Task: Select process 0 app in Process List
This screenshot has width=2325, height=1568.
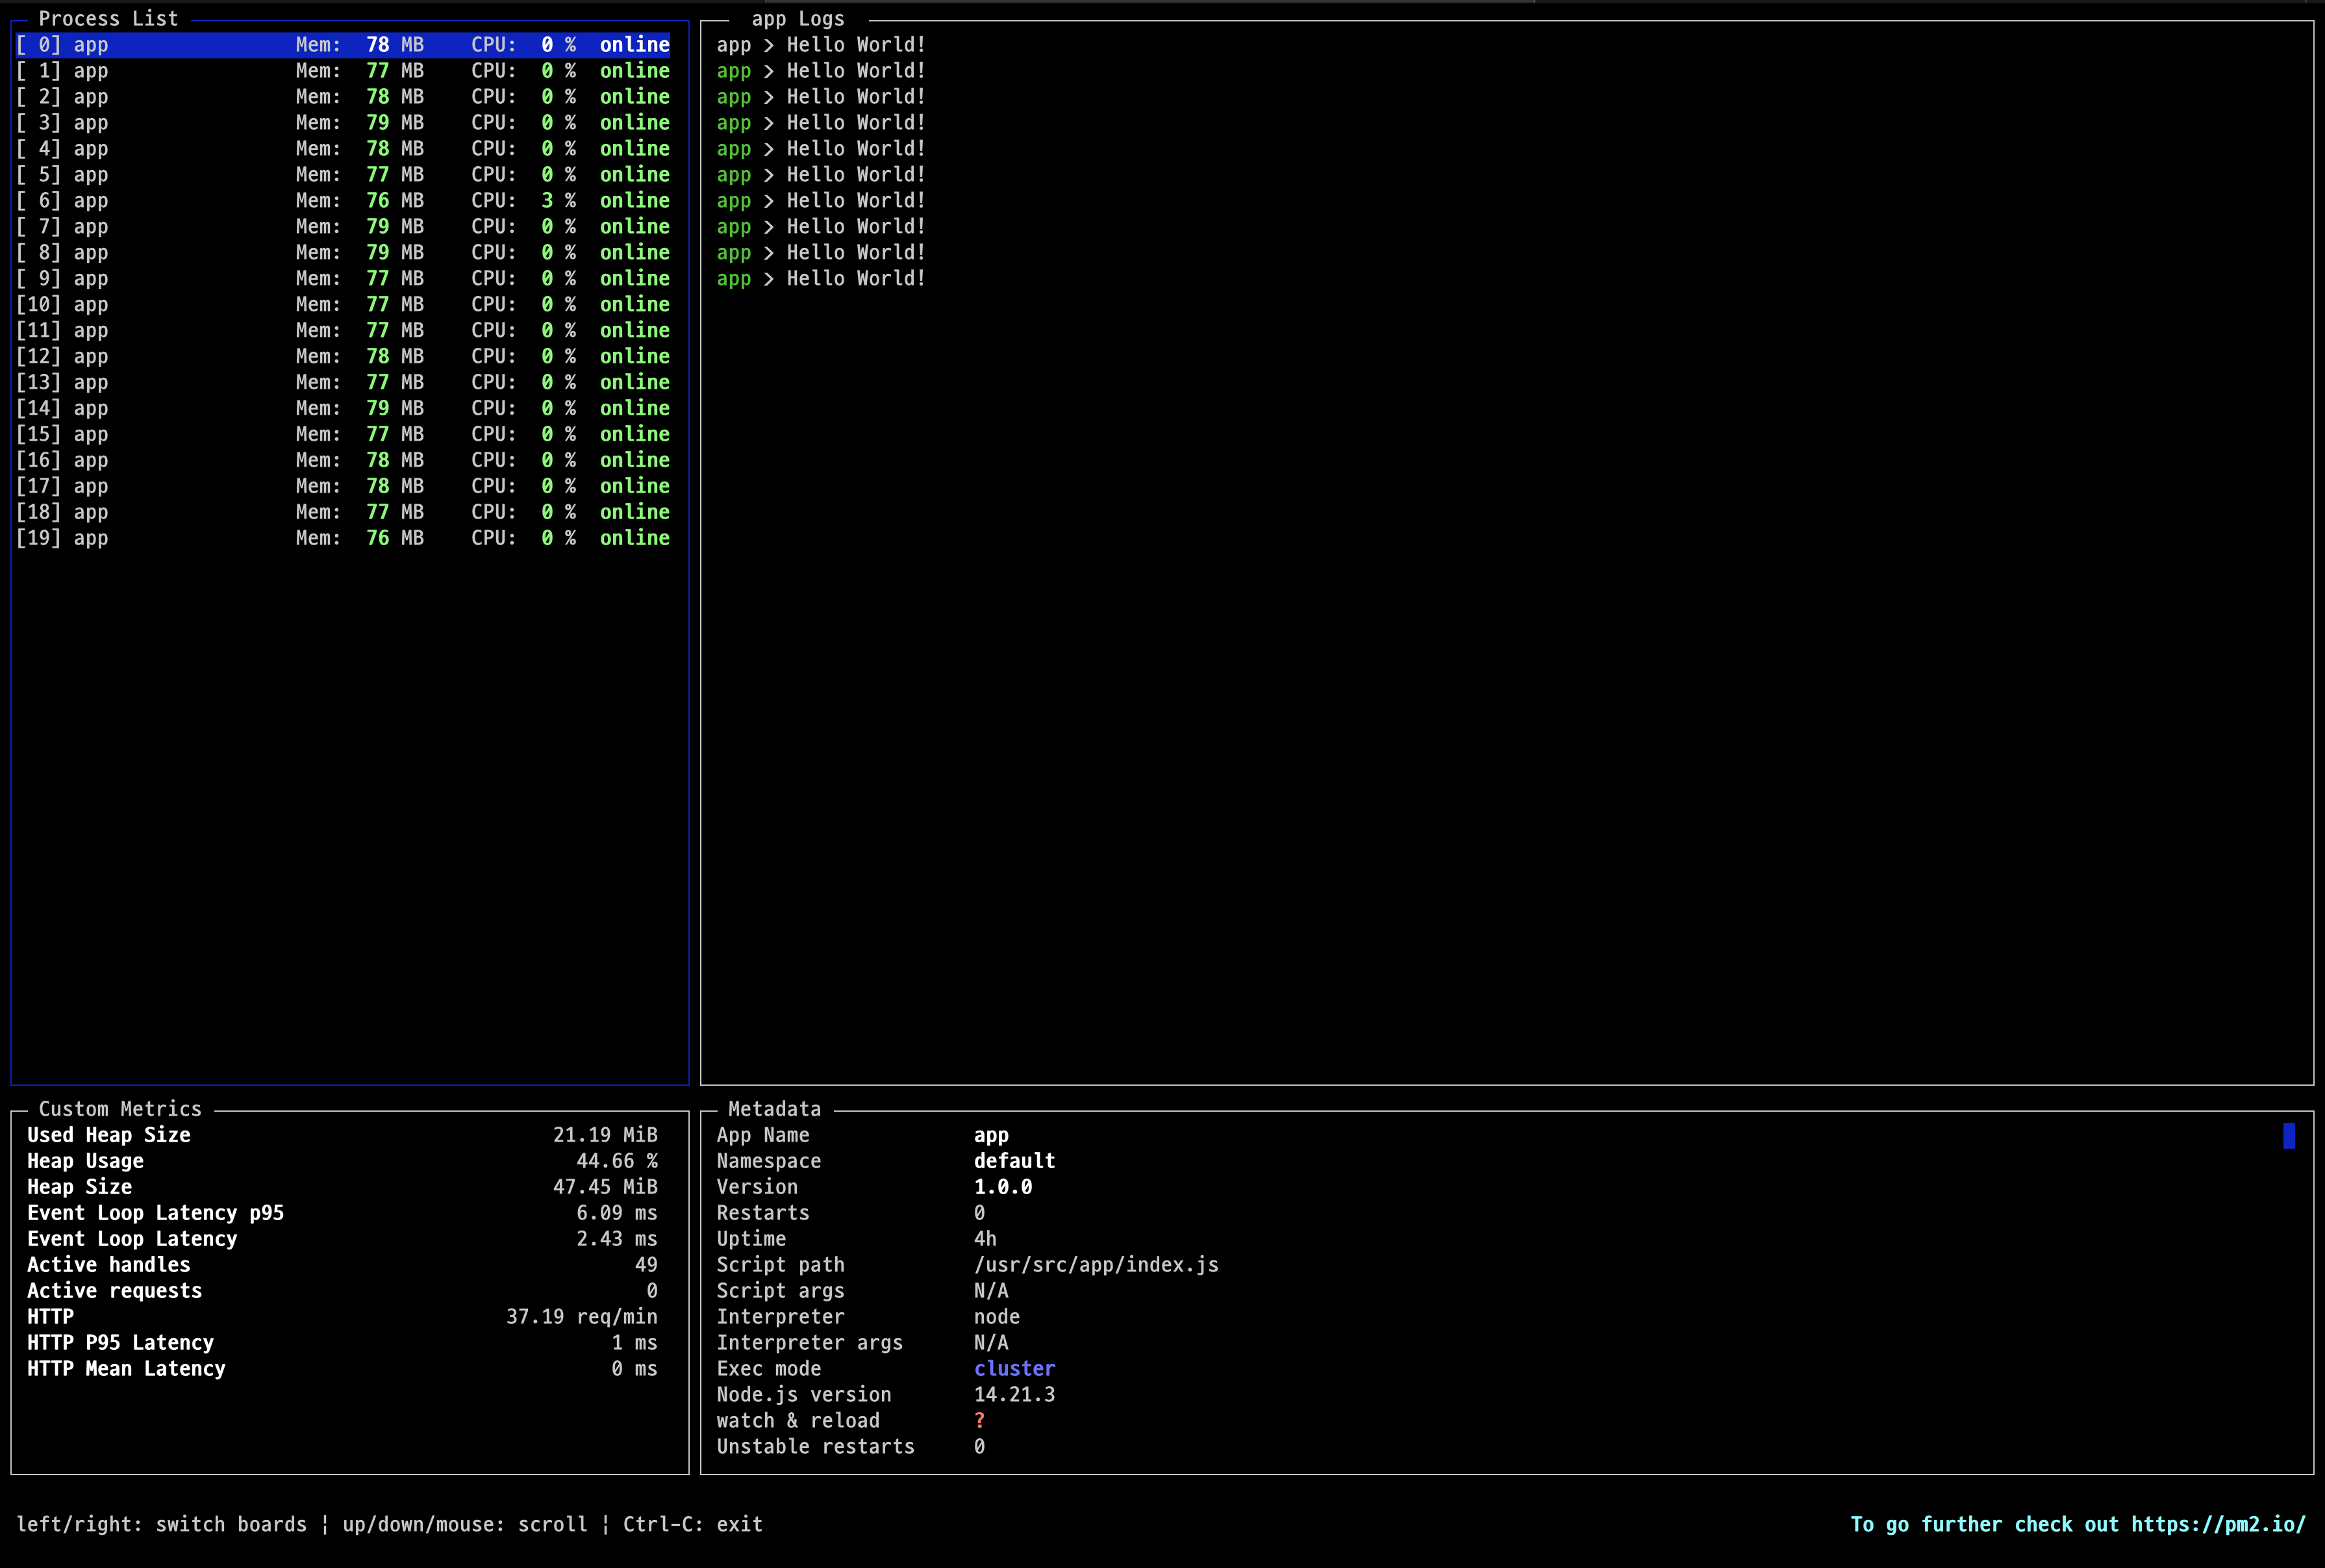Action: (340, 45)
